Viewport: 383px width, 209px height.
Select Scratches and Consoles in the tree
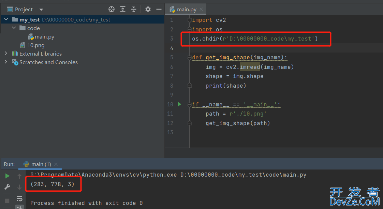coord(48,62)
